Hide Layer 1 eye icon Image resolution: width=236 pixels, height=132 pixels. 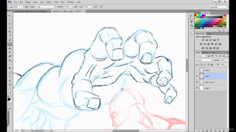(x=197, y=76)
